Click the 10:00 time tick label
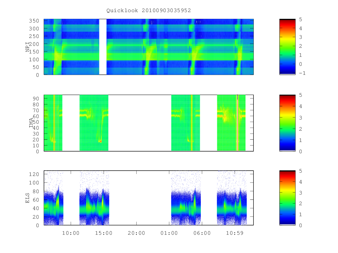 pyautogui.click(x=70, y=233)
